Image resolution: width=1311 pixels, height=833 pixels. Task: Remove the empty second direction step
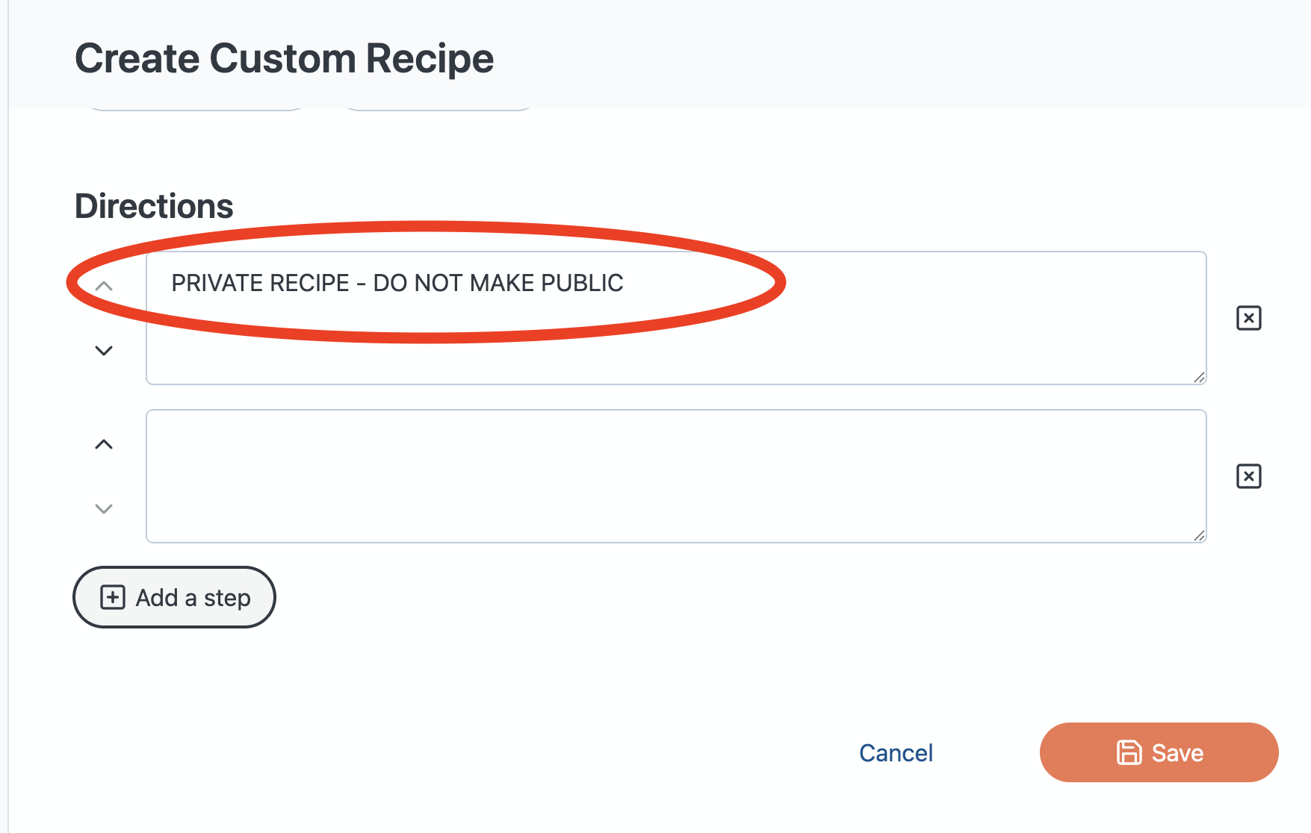(x=1248, y=476)
